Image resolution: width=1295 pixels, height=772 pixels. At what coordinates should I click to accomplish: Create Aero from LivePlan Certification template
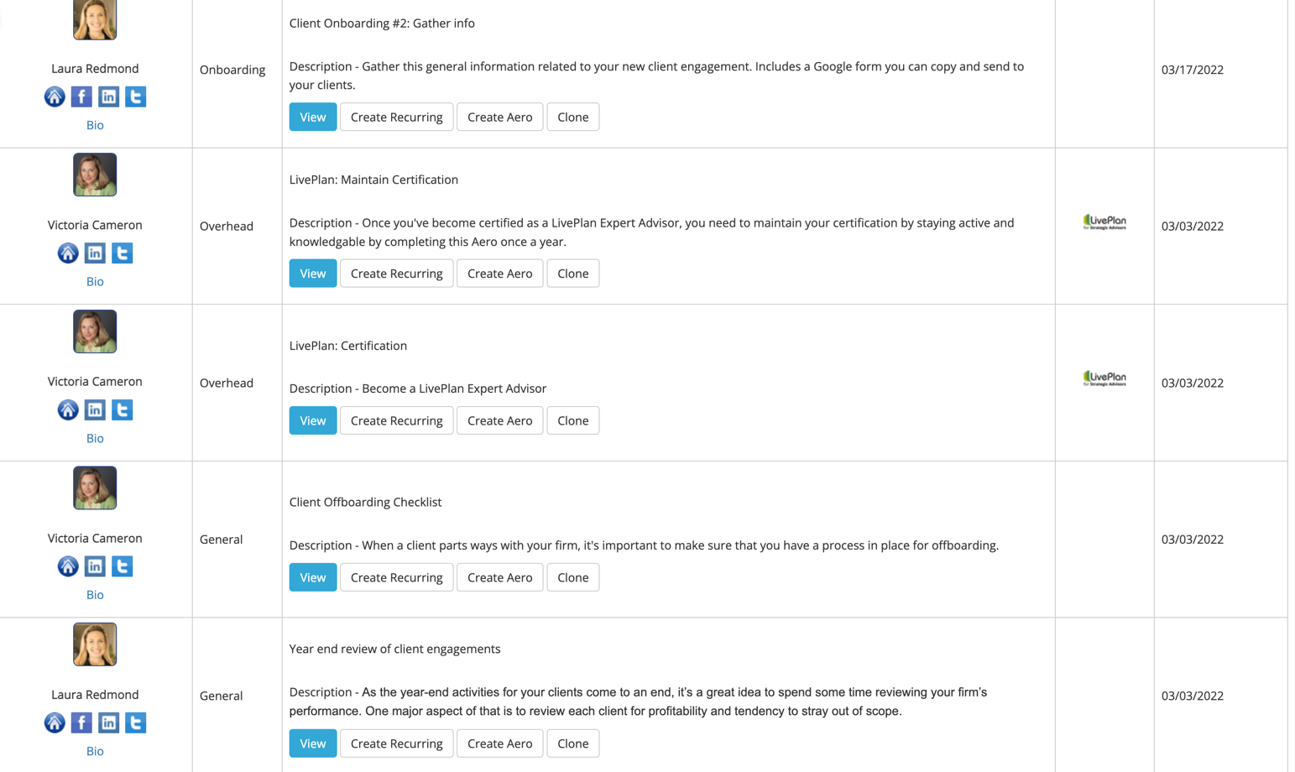499,420
